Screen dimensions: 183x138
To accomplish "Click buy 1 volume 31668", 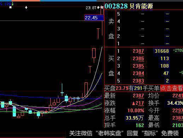I will (162, 51).
